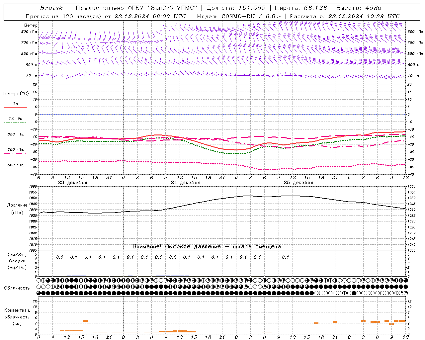
Task: Click the Тем-ра(°C) panel label
Action: coord(16,94)
